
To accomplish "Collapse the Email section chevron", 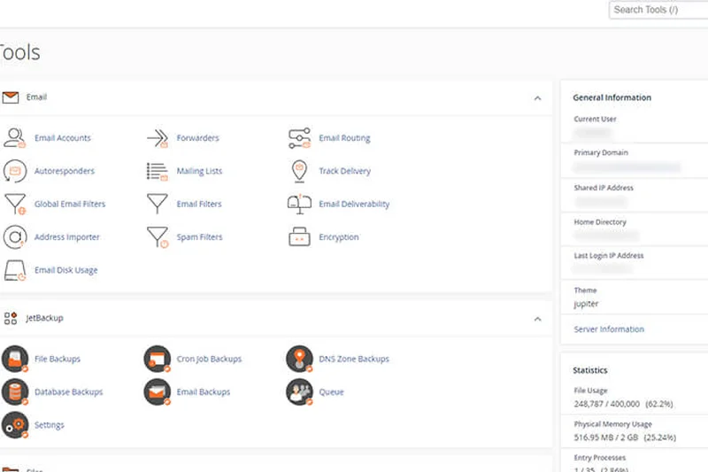I will pyautogui.click(x=537, y=98).
